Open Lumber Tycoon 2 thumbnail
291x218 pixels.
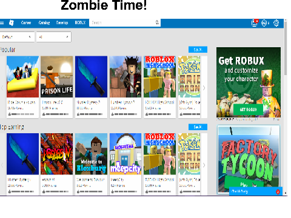(125, 77)
